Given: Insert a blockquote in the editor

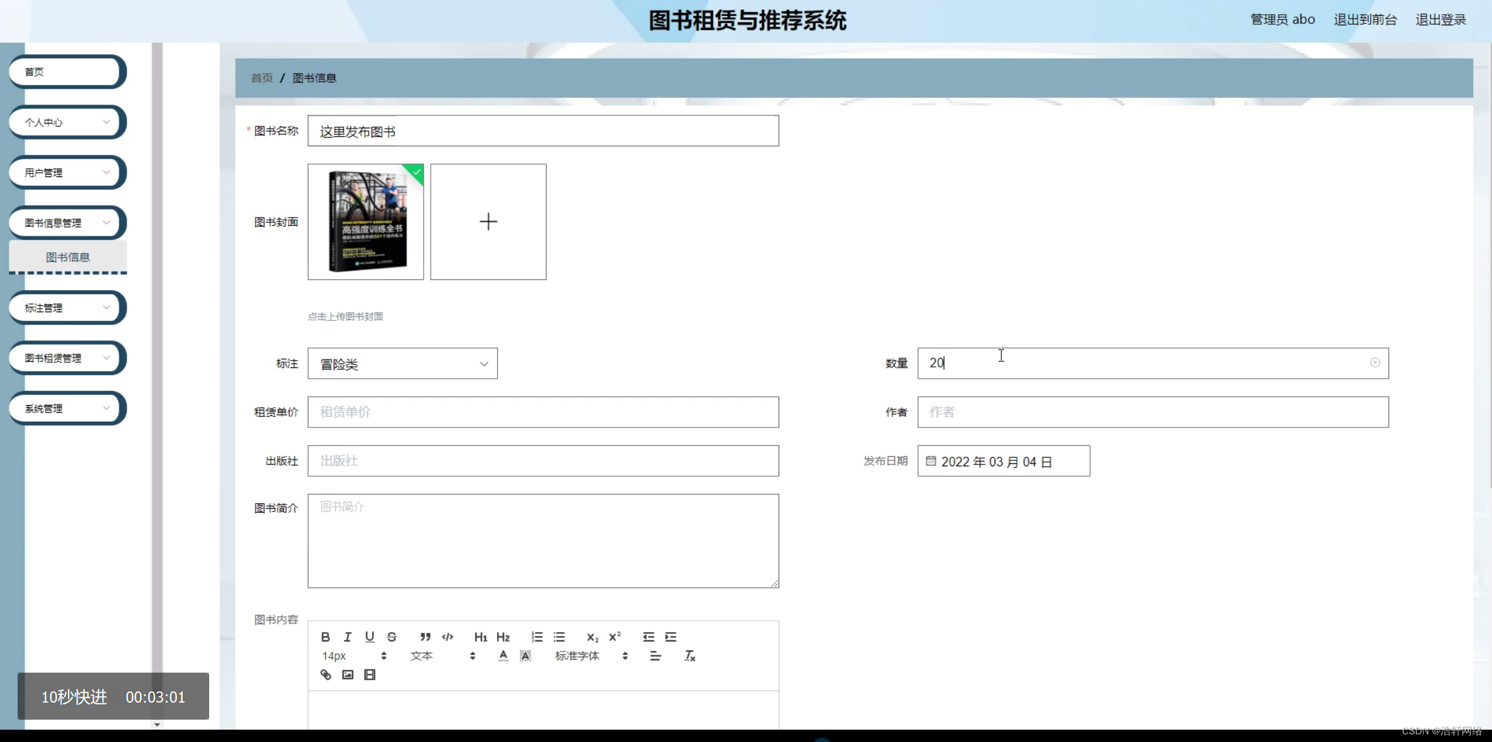Looking at the screenshot, I should pyautogui.click(x=425, y=637).
